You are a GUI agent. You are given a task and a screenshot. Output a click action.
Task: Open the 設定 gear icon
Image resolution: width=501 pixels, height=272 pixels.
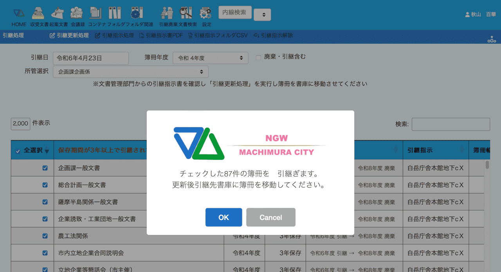click(206, 13)
